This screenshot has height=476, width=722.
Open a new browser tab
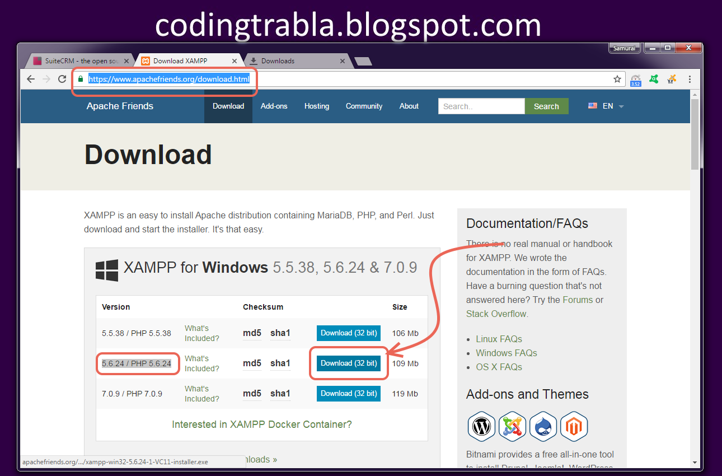tap(363, 61)
